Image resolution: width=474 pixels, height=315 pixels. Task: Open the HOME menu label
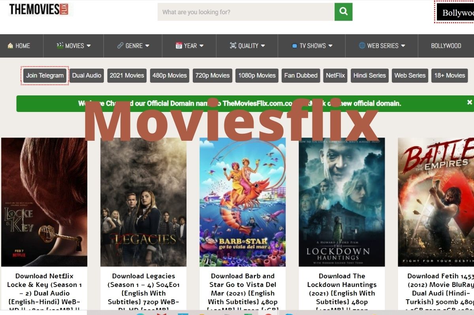[23, 46]
